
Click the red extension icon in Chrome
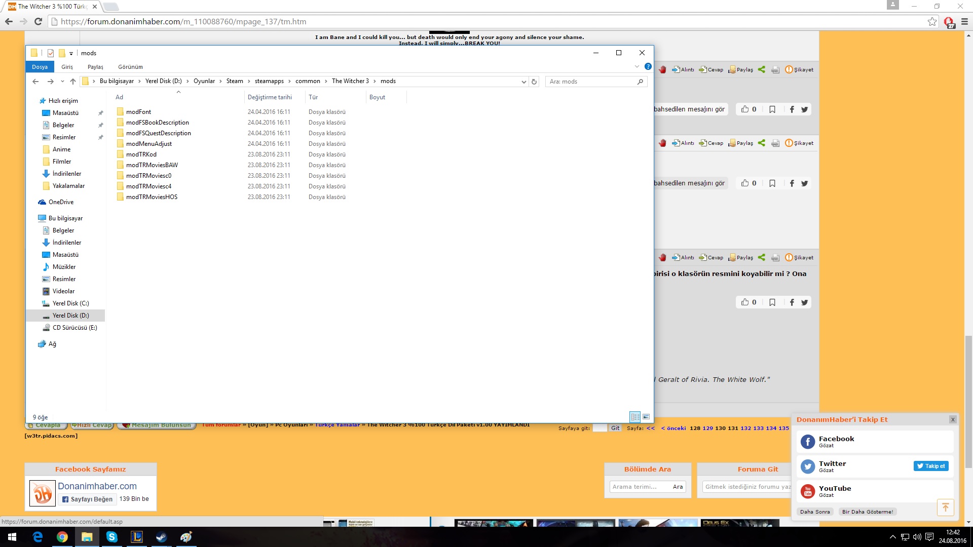949,22
